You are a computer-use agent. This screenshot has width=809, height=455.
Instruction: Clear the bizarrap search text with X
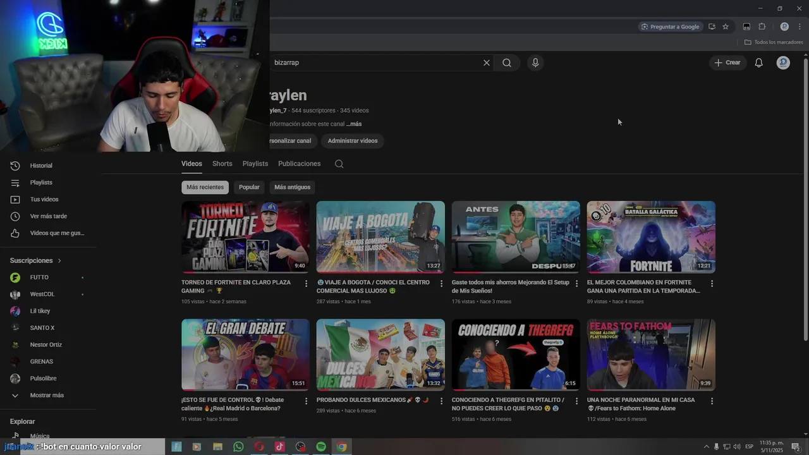pos(487,63)
